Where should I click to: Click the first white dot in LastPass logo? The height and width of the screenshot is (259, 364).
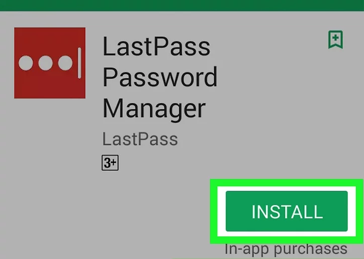tap(26, 63)
